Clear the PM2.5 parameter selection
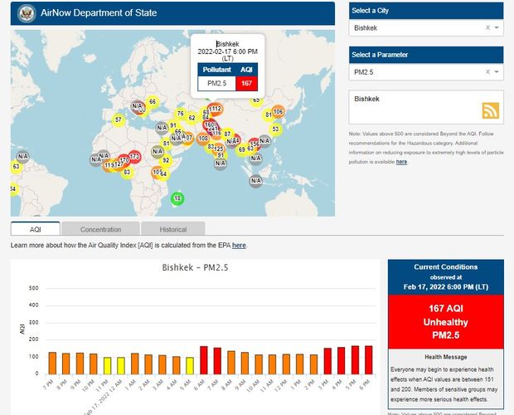514x415 pixels. coord(487,73)
